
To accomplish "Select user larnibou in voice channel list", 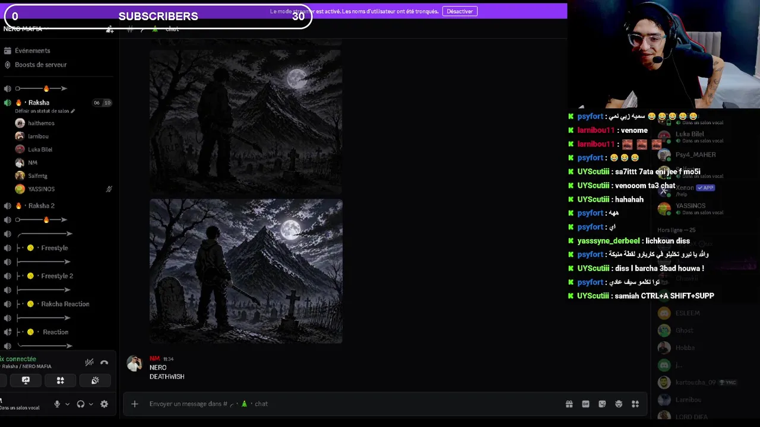I will pos(38,136).
